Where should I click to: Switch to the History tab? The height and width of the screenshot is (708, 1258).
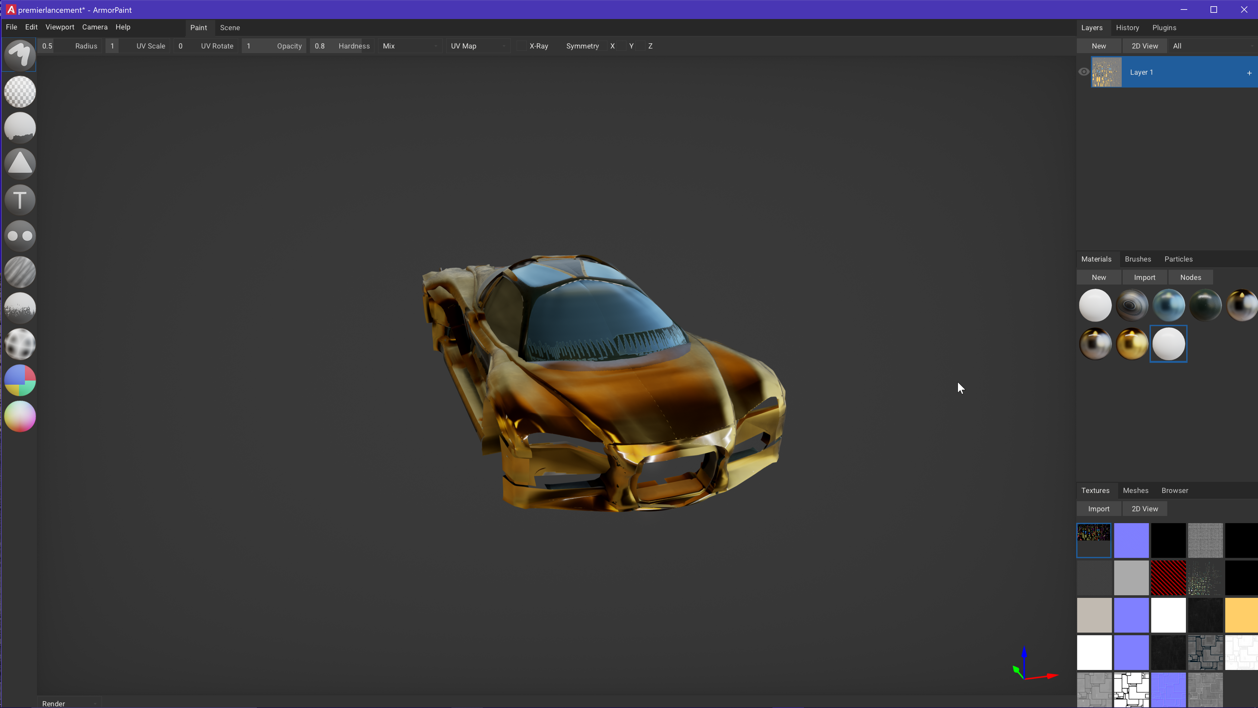pyautogui.click(x=1127, y=28)
